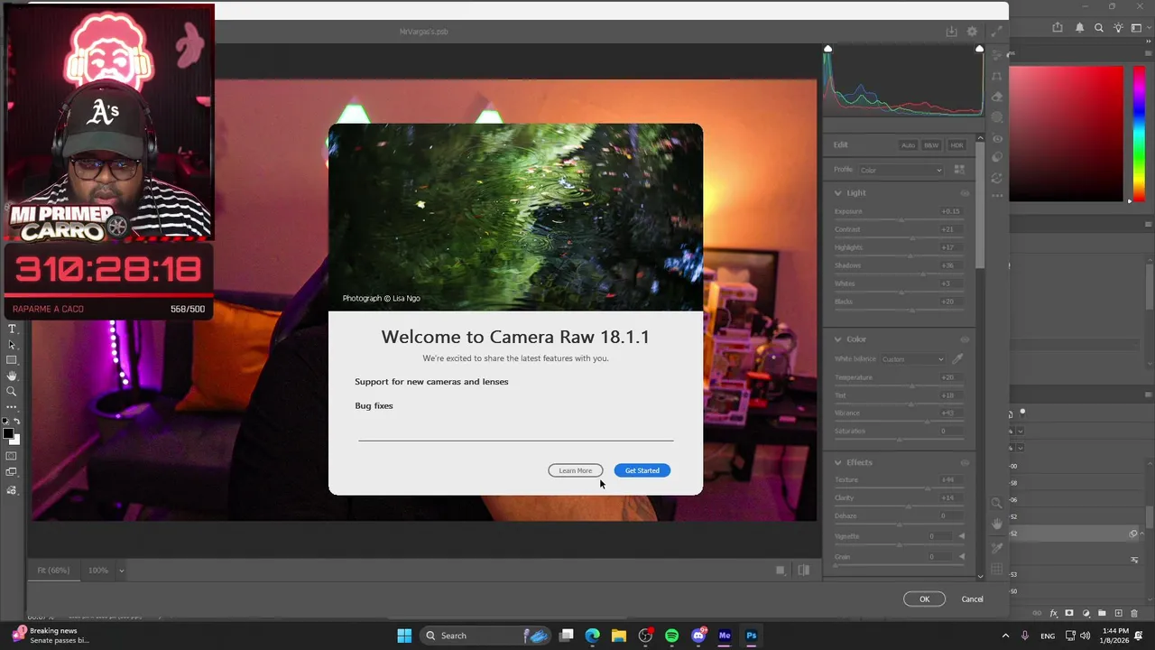Image resolution: width=1155 pixels, height=650 pixels.
Task: Select the Camera Raw hand tool
Action: pos(996,524)
